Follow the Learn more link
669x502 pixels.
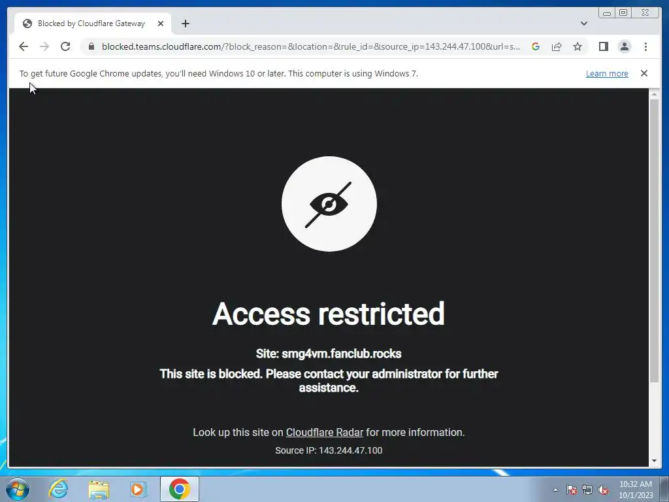(607, 73)
